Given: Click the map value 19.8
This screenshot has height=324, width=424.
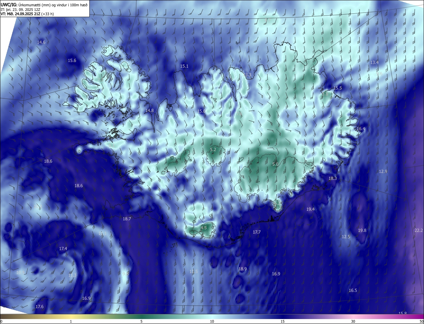Looking at the screenshot, I should (362, 230).
